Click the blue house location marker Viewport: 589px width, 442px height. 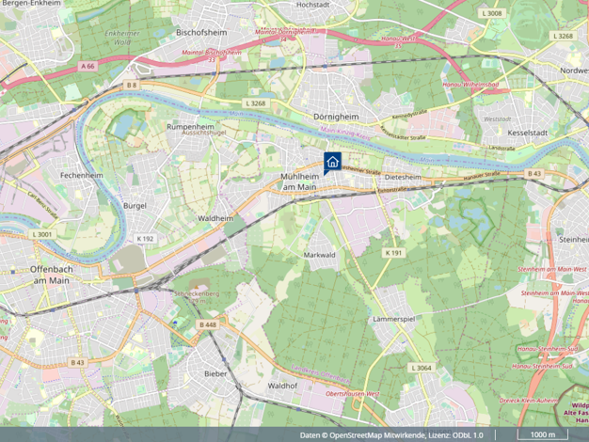pos(332,163)
